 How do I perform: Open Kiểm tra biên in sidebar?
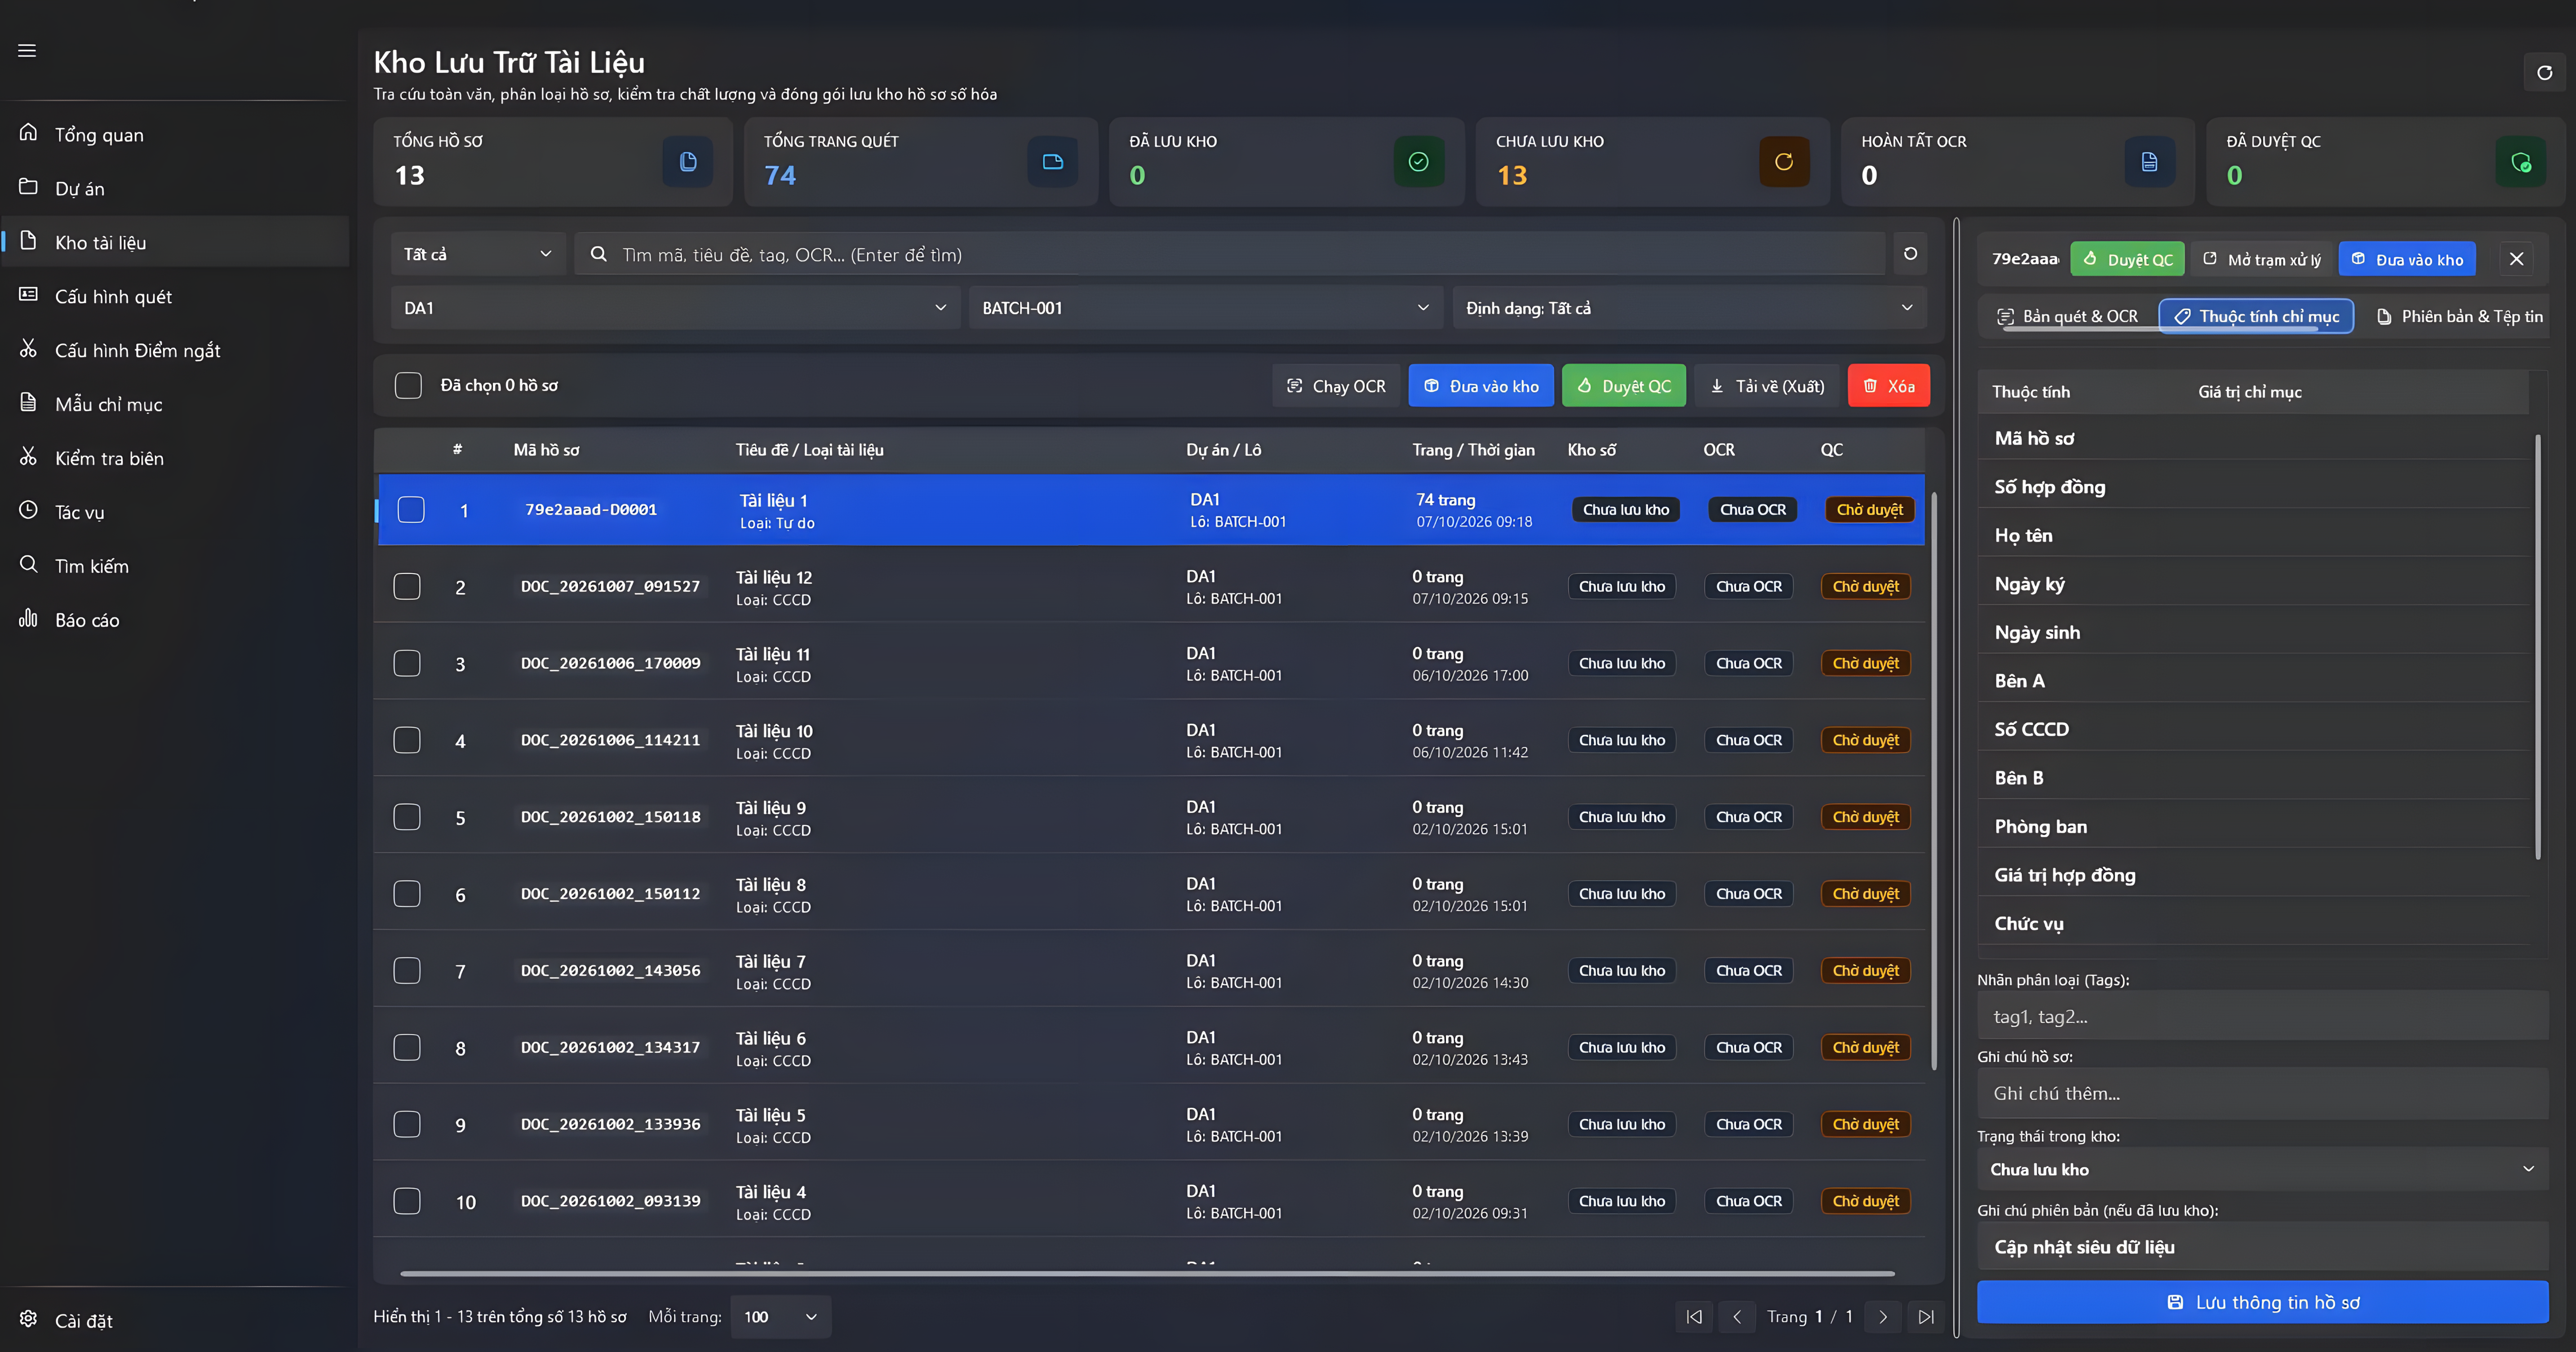coord(175,458)
